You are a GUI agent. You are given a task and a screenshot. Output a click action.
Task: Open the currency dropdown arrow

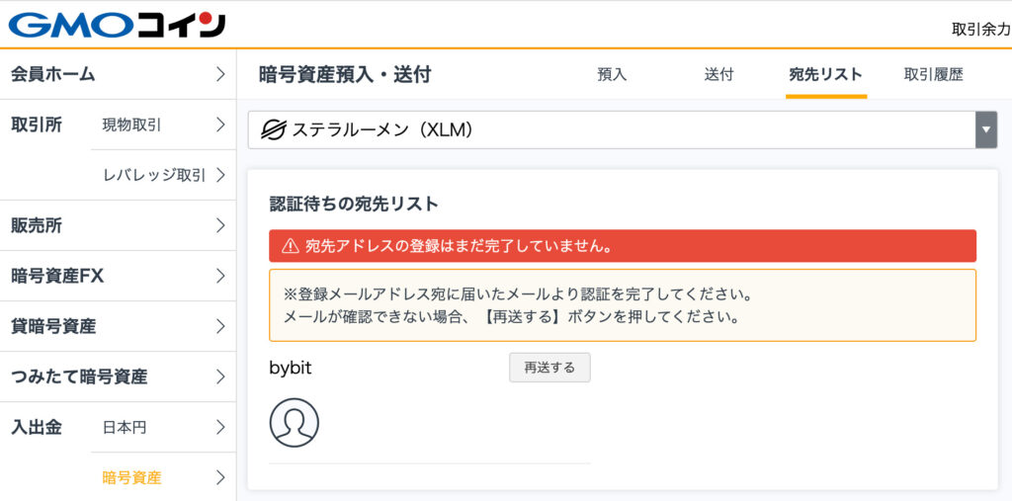[986, 129]
